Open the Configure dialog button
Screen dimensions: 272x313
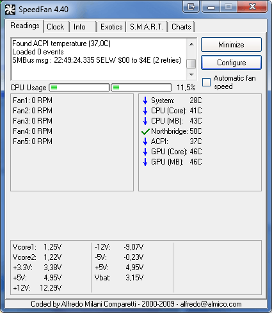click(231, 63)
